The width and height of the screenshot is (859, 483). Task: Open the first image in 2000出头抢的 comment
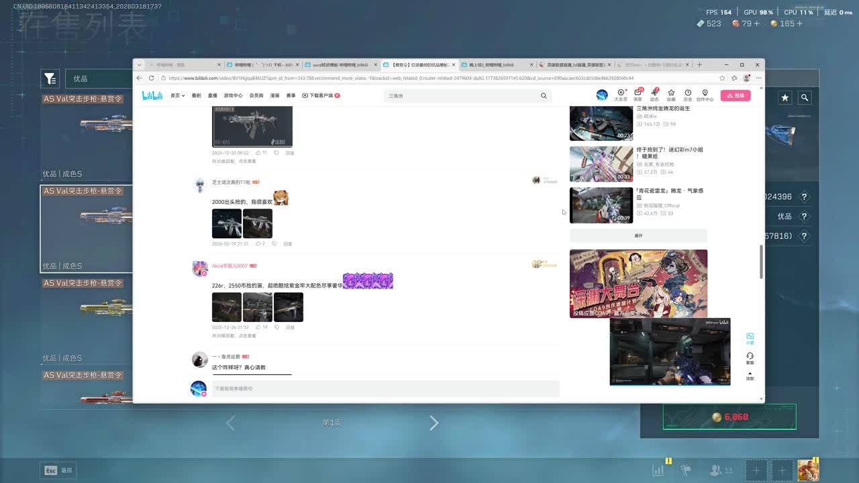pyautogui.click(x=227, y=223)
